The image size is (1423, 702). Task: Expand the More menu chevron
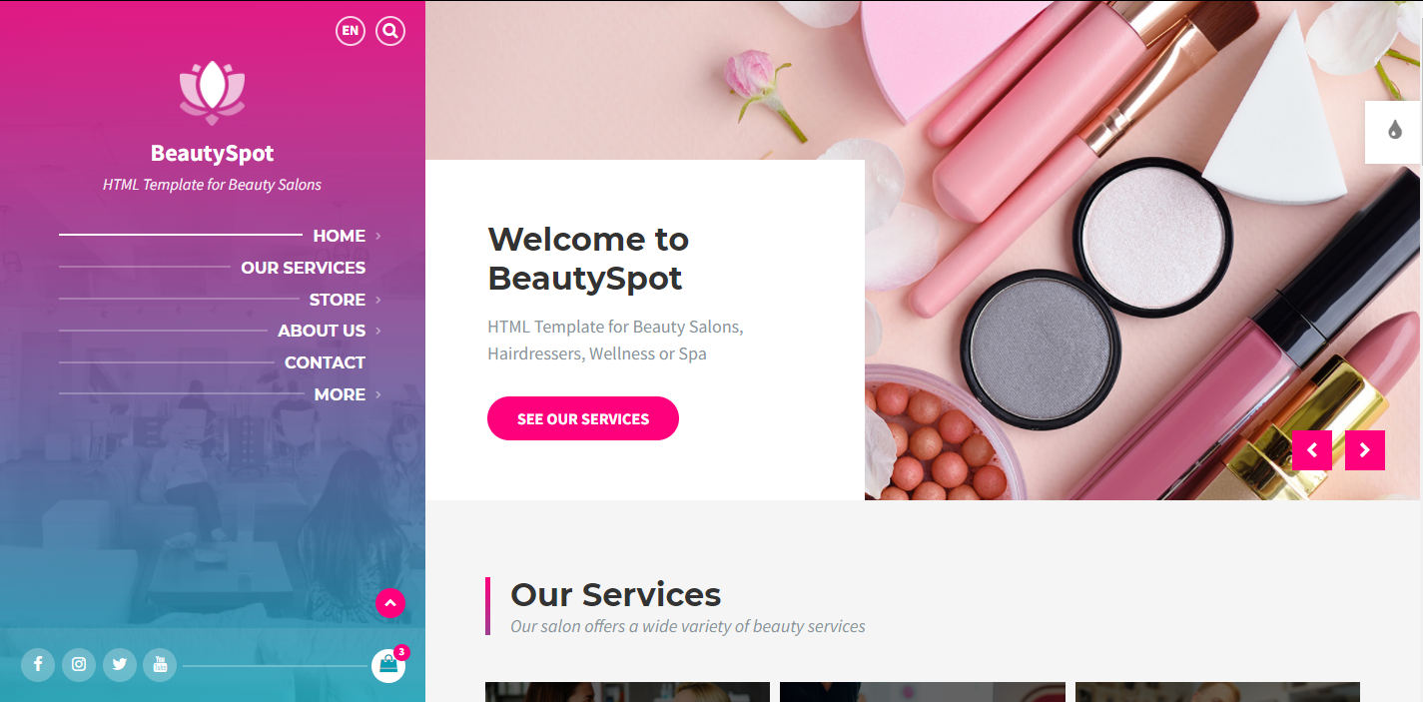coord(378,394)
